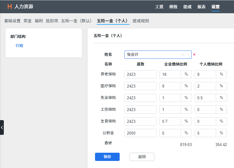
Task: Switch to the 报表 top menu
Action: point(201,7)
